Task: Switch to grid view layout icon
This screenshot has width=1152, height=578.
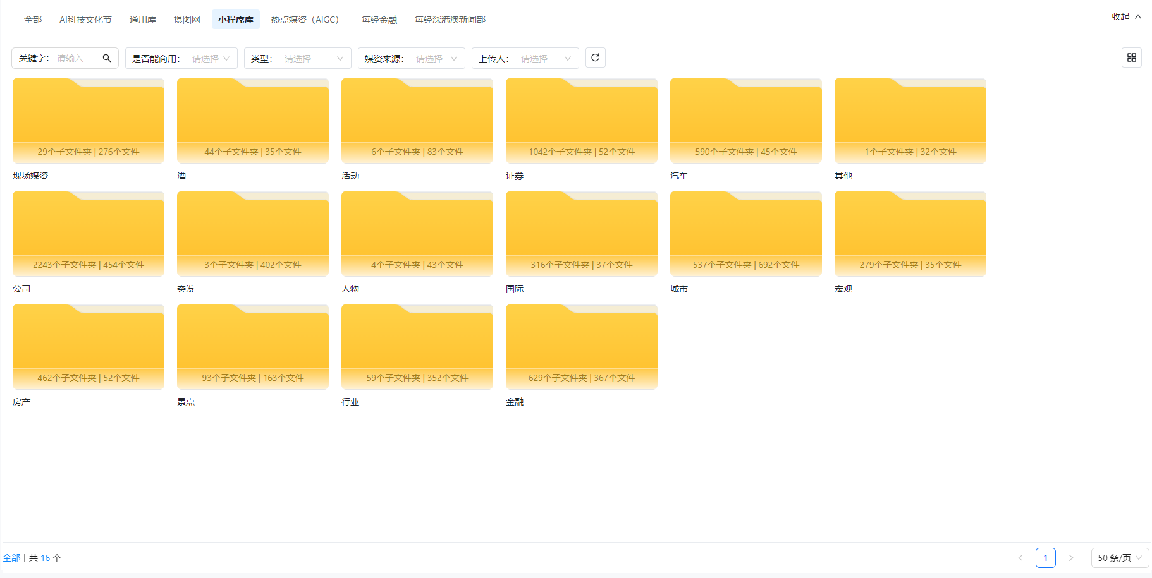Action: tap(1132, 57)
